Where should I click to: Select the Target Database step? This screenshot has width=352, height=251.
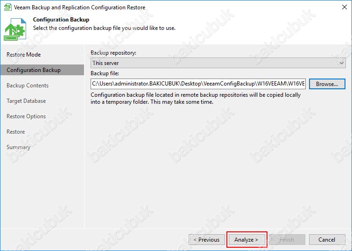[26, 101]
